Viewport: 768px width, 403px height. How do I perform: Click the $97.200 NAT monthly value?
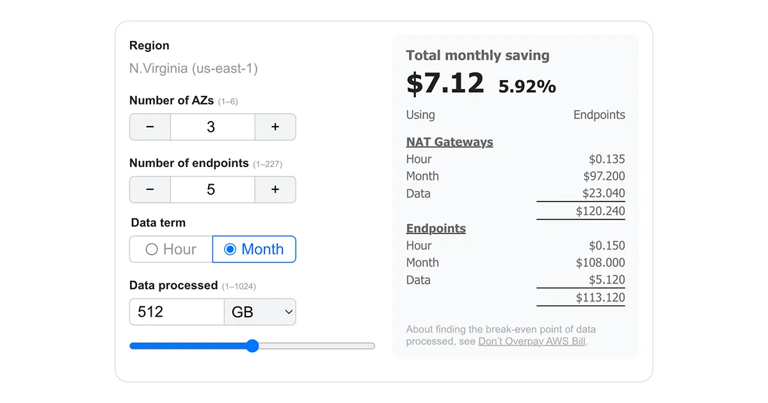pos(604,176)
